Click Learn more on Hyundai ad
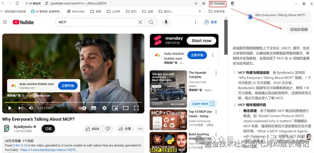Viewport: 314px width, 153px height. point(203,104)
